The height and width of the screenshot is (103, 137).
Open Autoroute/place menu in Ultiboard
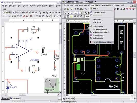coord(107,5)
